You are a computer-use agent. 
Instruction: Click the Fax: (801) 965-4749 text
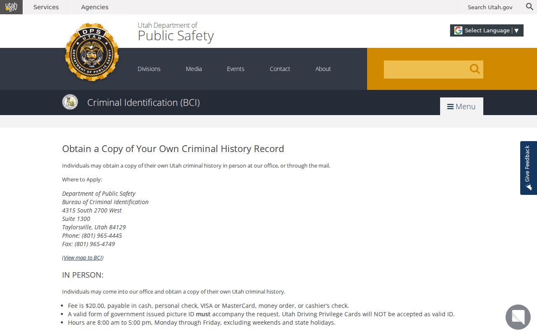click(89, 244)
